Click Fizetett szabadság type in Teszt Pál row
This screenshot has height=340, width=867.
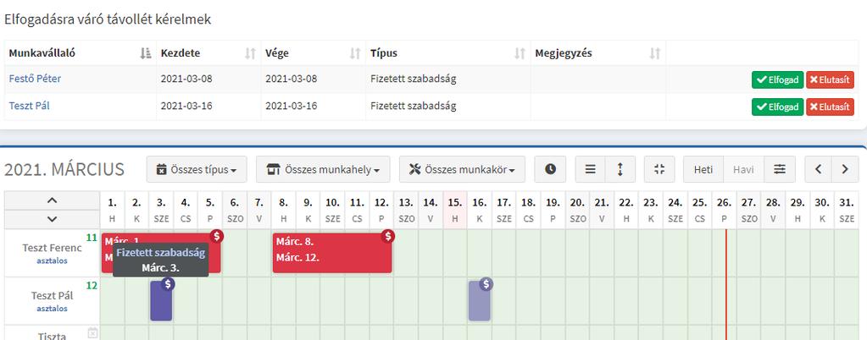point(413,106)
